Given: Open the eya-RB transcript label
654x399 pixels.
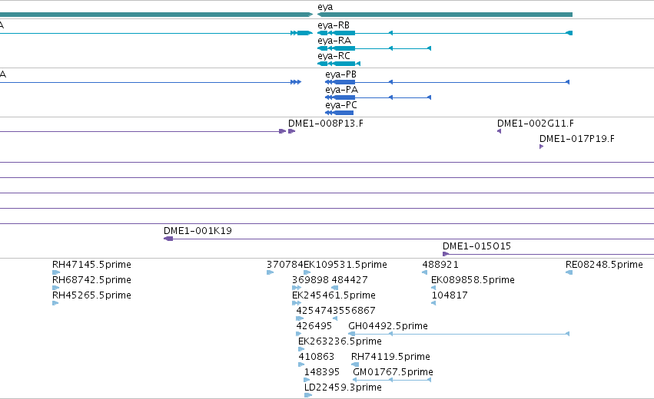Looking at the screenshot, I should [334, 25].
